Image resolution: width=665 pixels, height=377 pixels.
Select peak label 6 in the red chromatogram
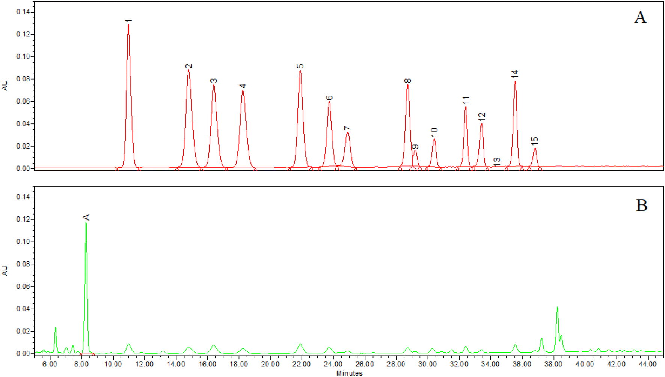tap(329, 98)
